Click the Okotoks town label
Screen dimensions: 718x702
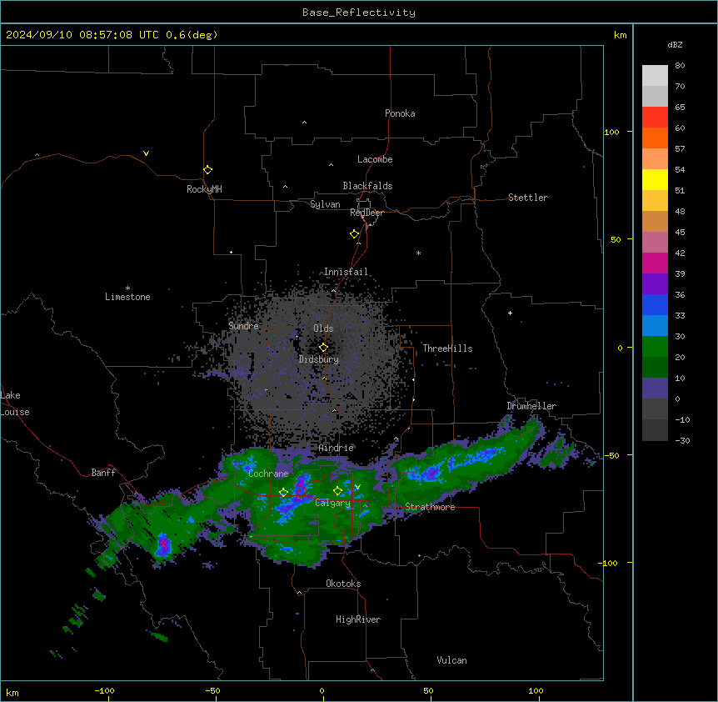343,584
